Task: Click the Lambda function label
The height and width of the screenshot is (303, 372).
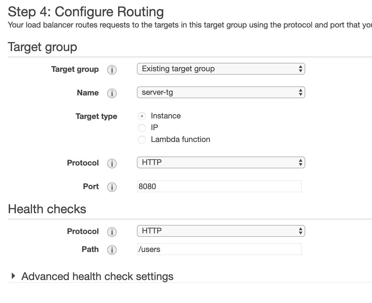Action: (x=180, y=139)
